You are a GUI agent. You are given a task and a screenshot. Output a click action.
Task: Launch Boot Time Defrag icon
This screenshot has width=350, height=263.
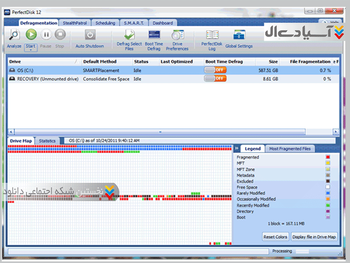pyautogui.click(x=154, y=35)
